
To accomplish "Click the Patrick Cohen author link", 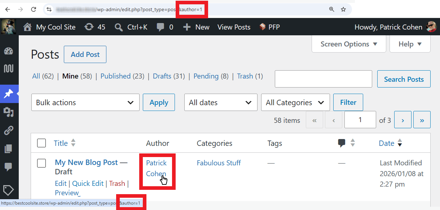I will click(x=157, y=168).
